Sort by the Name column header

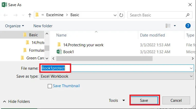click(x=61, y=35)
